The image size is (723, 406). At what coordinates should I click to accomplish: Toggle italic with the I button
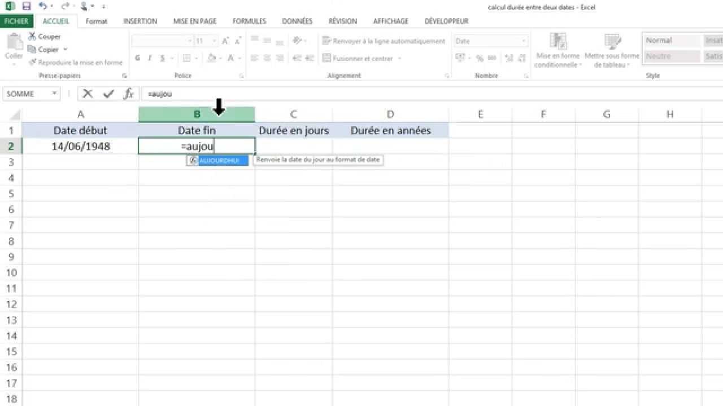coord(149,58)
